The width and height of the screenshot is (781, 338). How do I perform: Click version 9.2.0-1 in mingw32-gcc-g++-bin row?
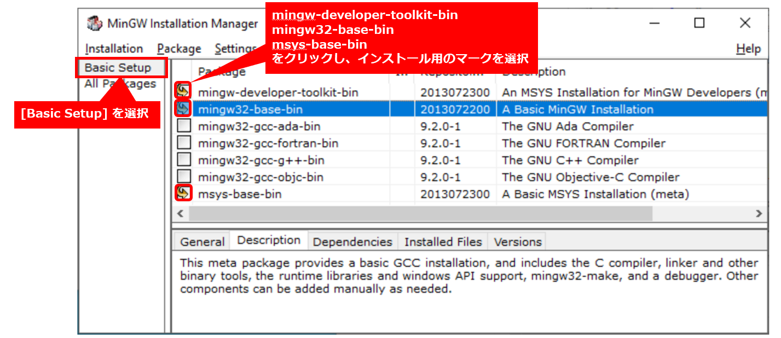[x=440, y=160]
